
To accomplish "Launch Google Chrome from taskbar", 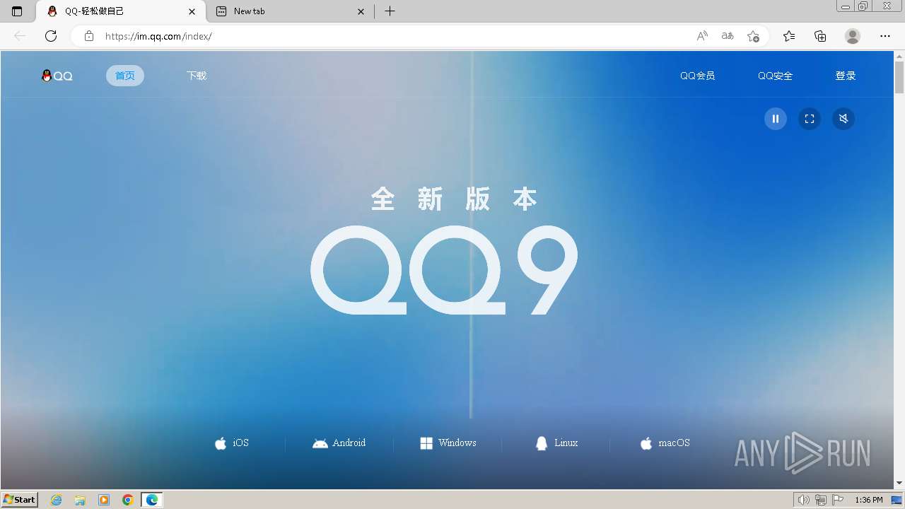I will click(128, 500).
